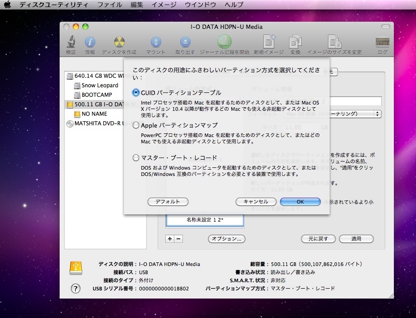
Task: Open the イメージ menu in menu bar
Action: click(164, 5)
